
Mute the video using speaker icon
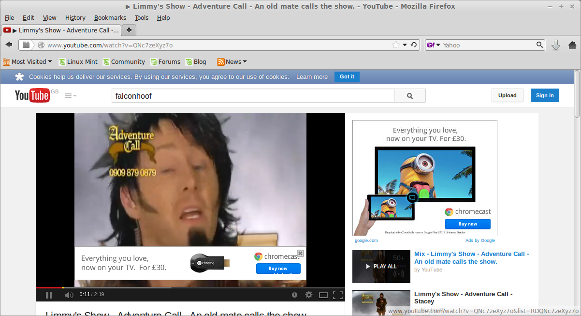point(69,295)
